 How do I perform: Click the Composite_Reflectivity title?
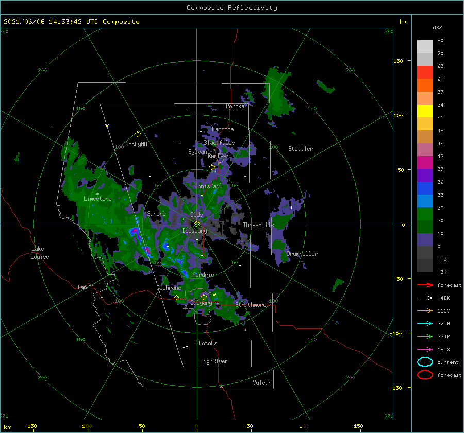point(231,8)
